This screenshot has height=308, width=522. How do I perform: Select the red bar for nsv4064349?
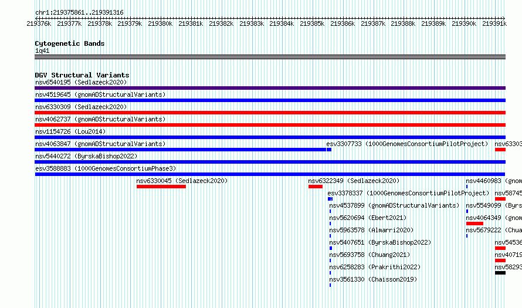click(474, 224)
